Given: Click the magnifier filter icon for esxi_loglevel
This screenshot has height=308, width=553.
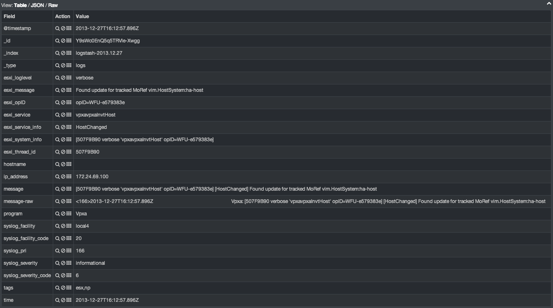Looking at the screenshot, I should tap(58, 78).
